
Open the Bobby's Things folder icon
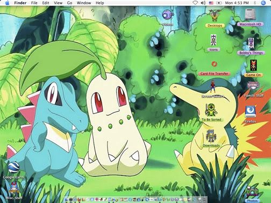(x=251, y=44)
